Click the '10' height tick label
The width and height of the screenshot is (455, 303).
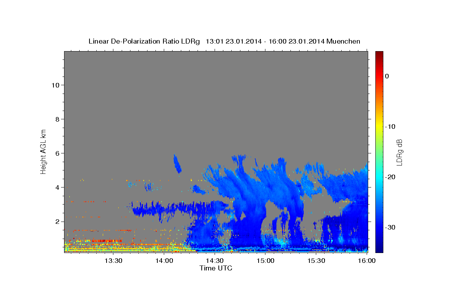[55, 85]
